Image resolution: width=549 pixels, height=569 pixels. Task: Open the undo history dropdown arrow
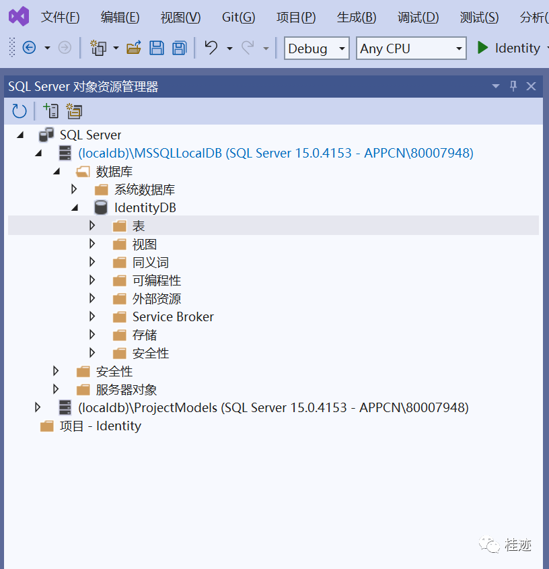(x=229, y=48)
